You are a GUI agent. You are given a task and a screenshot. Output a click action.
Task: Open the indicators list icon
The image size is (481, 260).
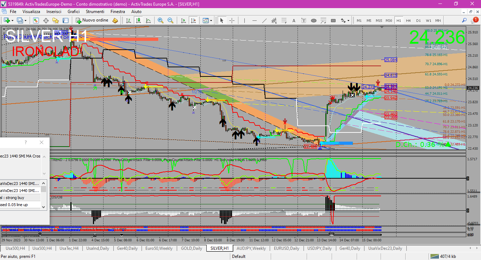206,20
